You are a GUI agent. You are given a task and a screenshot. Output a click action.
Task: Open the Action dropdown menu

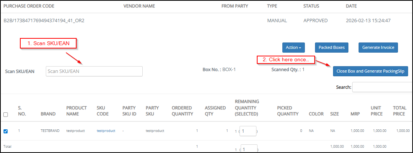click(x=293, y=47)
